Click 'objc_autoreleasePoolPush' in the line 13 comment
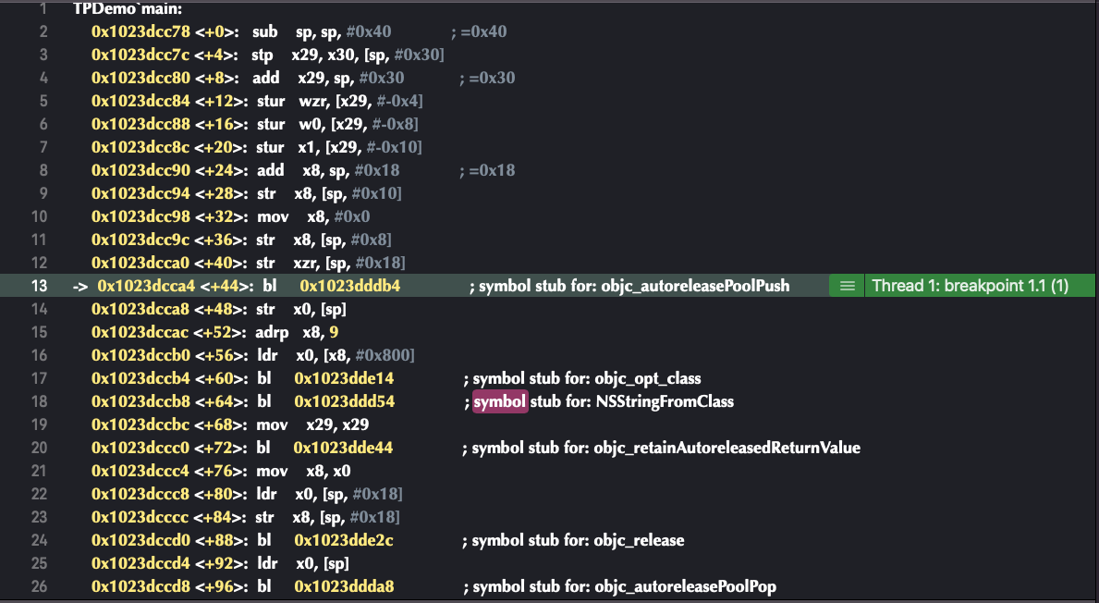Viewport: 1099px width, 603px height. pos(695,286)
